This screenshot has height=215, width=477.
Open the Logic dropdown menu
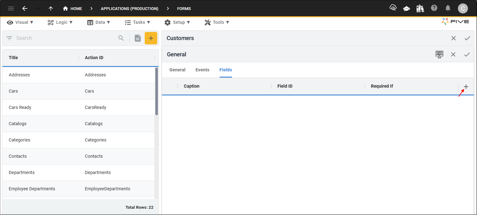(60, 22)
